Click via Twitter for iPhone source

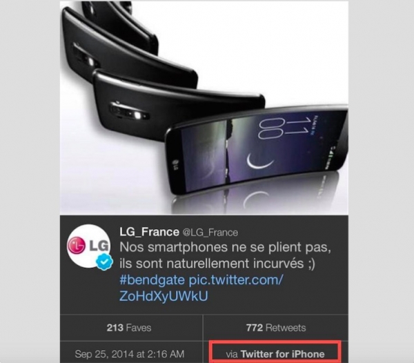coord(275,354)
